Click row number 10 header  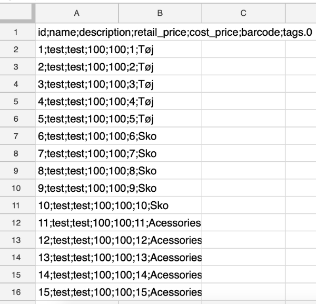[x=17, y=188]
